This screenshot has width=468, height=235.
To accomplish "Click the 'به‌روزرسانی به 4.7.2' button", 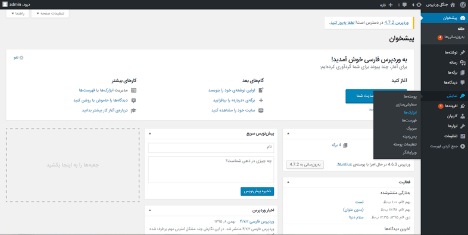I will (305, 165).
